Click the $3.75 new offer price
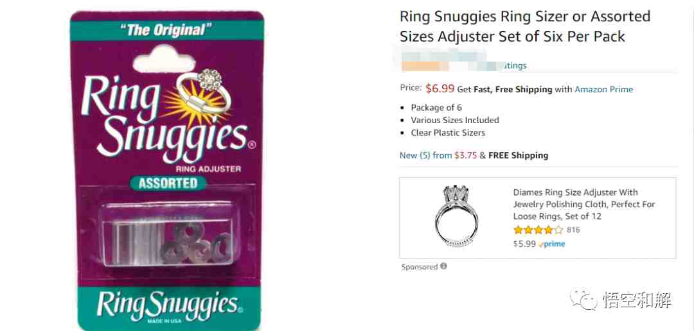The image size is (694, 331). [x=466, y=155]
